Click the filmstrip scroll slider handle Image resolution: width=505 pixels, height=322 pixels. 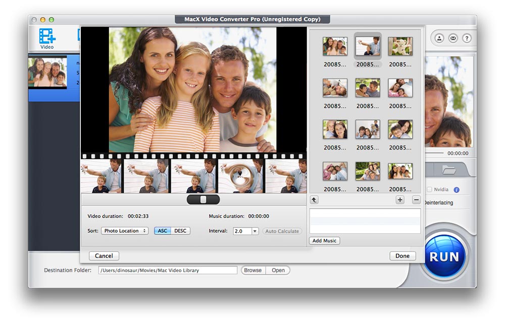click(203, 200)
